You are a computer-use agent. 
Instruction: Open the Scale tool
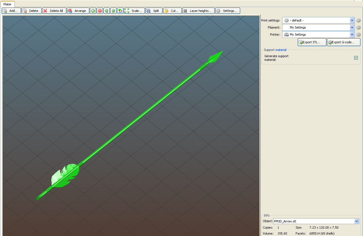click(x=134, y=10)
